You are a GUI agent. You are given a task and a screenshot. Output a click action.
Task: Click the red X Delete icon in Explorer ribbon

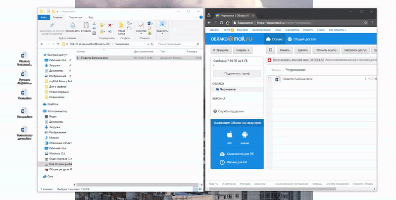pos(109,25)
